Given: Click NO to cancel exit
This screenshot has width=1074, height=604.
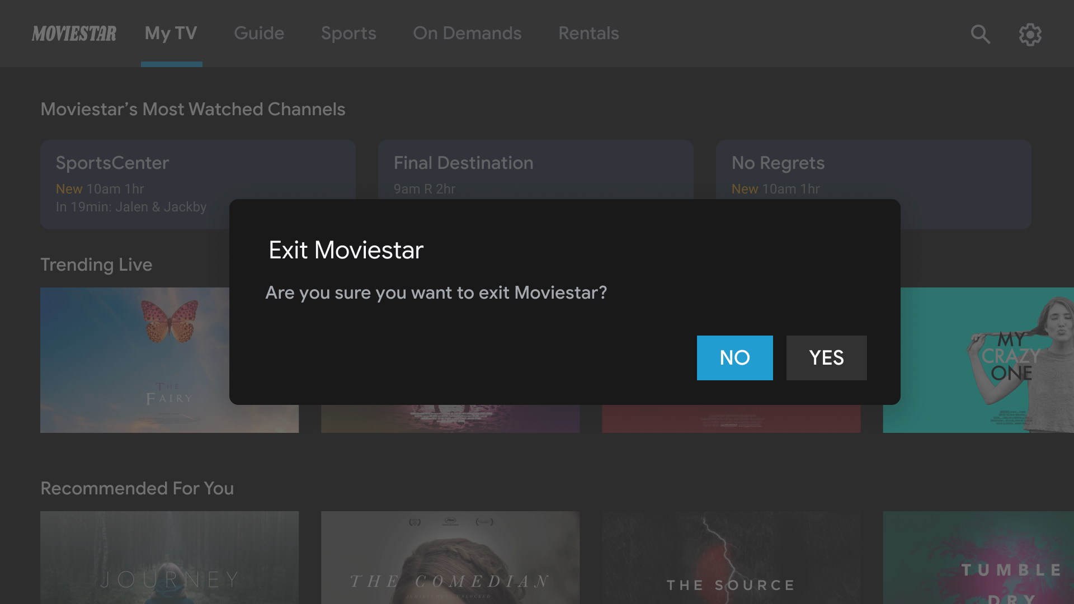Looking at the screenshot, I should tap(734, 357).
